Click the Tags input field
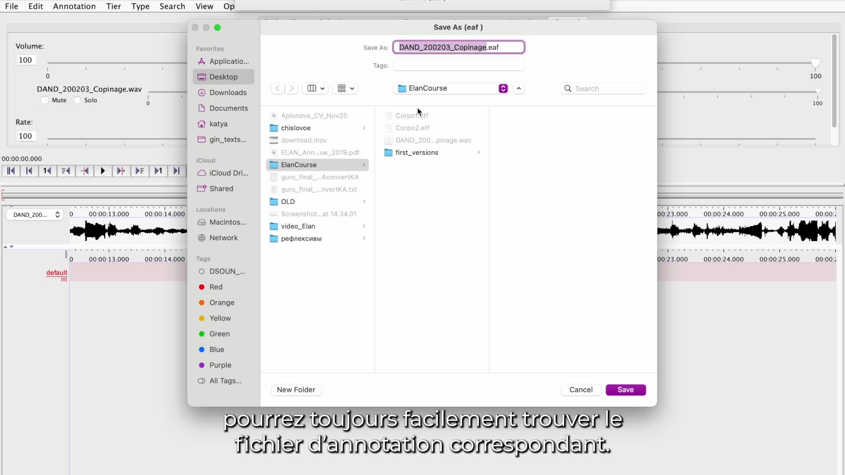Image resolution: width=845 pixels, height=475 pixels. point(458,66)
